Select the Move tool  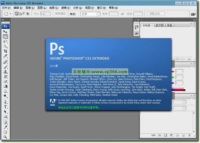point(5,31)
